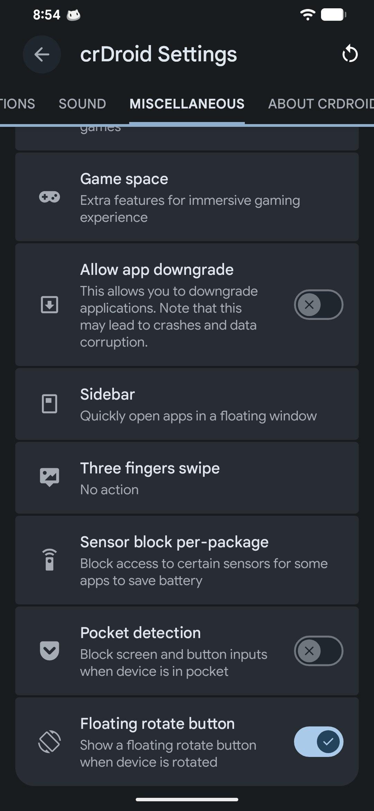Disable the Floating rotate button switch

pos(319,741)
